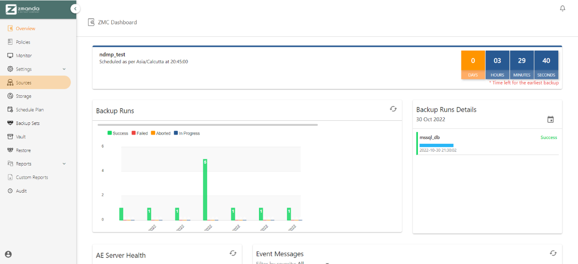Screen dimensions: 578x264
Task: Toggle the Failed series in chart legend
Action: 140,133
